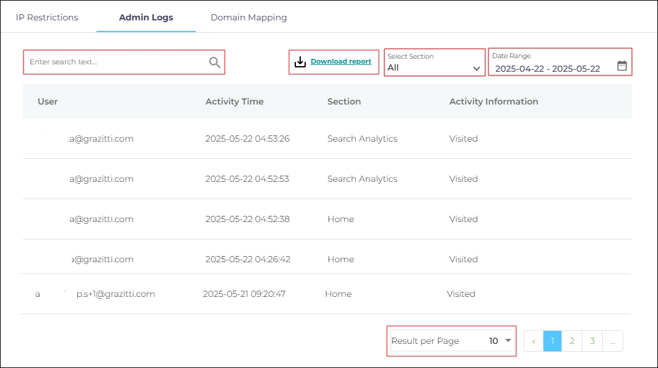Click the 2025-05-22 04:53:26 log row
658x368 pixels.
pyautogui.click(x=247, y=139)
